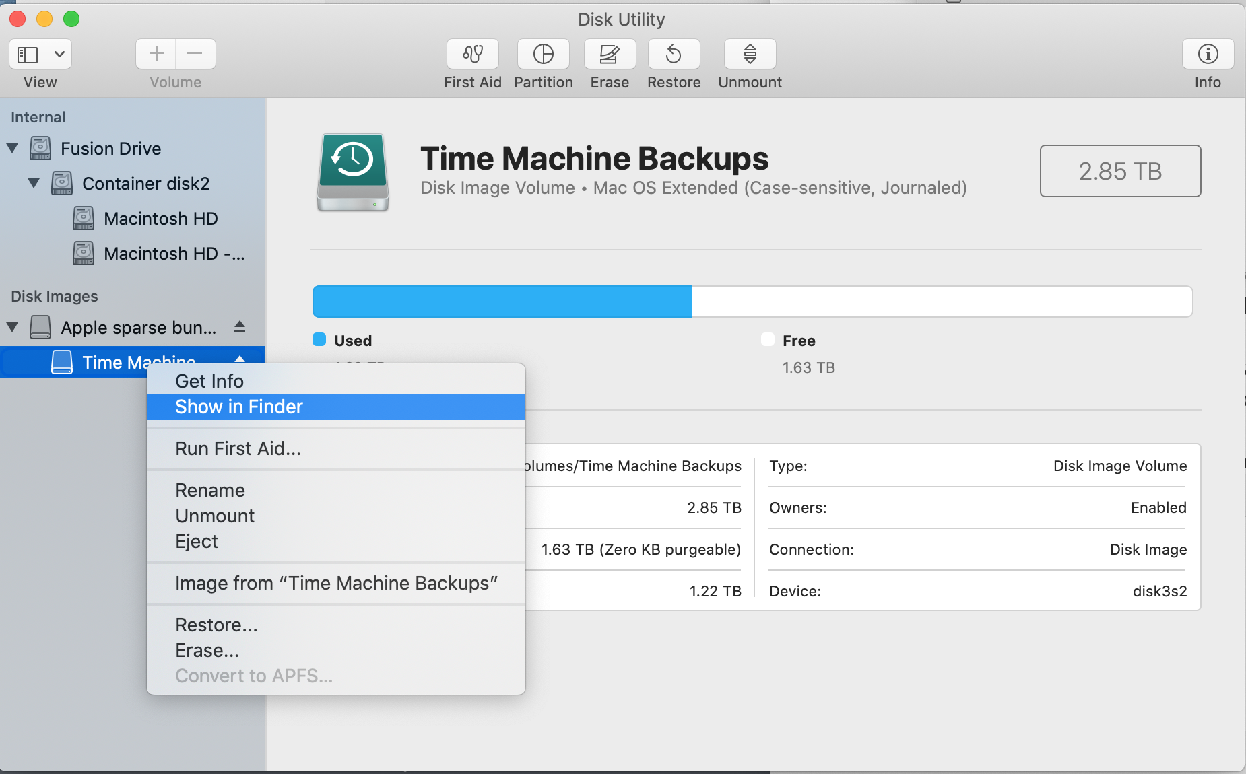Collapse the Fusion Drive tree
1246x774 pixels.
[12, 148]
